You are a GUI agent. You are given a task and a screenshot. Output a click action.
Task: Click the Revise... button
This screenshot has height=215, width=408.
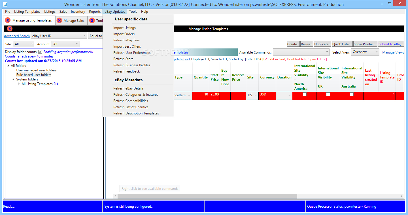[307, 44]
